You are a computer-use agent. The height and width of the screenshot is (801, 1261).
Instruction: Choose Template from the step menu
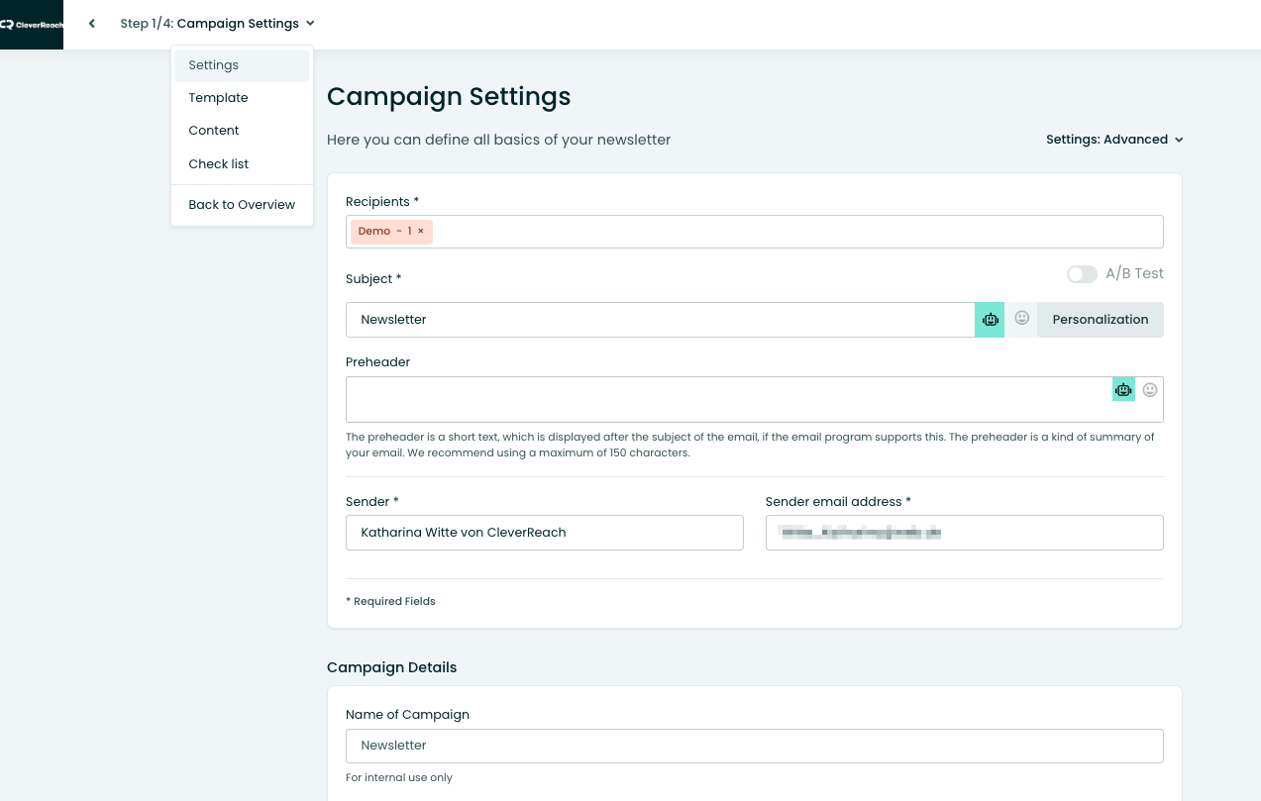[218, 98]
